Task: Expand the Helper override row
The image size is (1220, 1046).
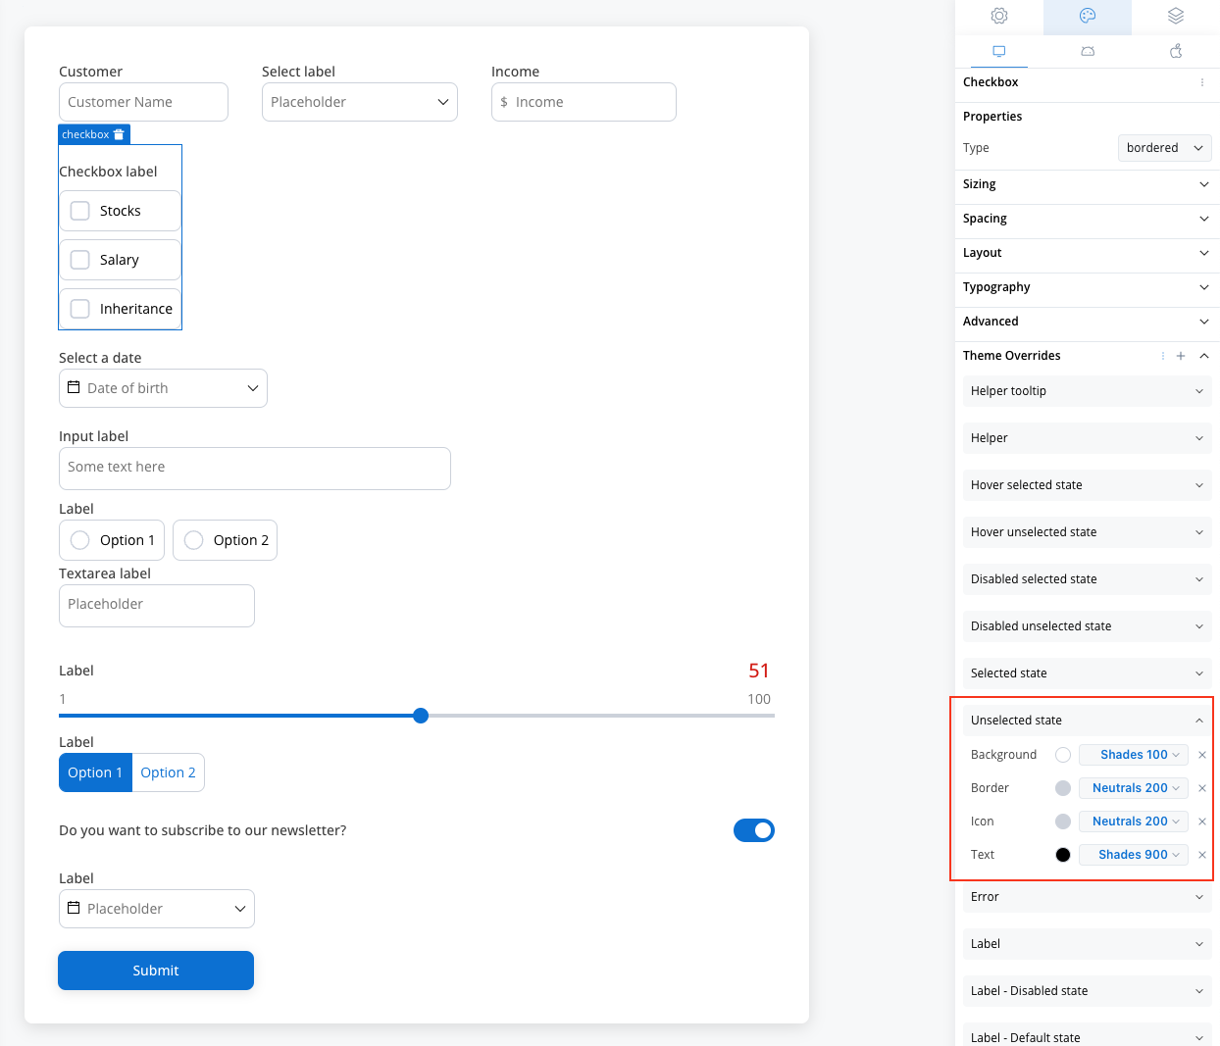Action: [1088, 438]
